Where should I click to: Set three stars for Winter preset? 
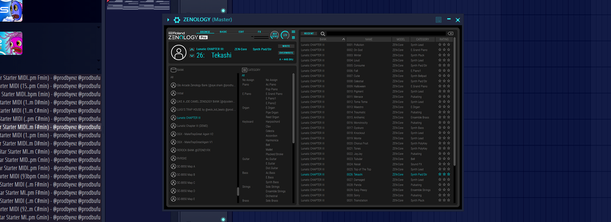(x=449, y=55)
